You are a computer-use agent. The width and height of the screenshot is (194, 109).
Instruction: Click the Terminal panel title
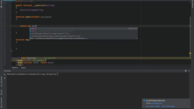[x=7, y=71]
